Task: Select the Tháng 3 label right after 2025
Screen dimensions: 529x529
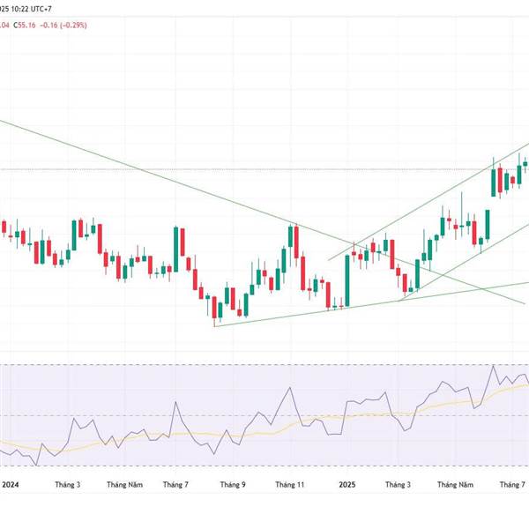Action: (399, 485)
